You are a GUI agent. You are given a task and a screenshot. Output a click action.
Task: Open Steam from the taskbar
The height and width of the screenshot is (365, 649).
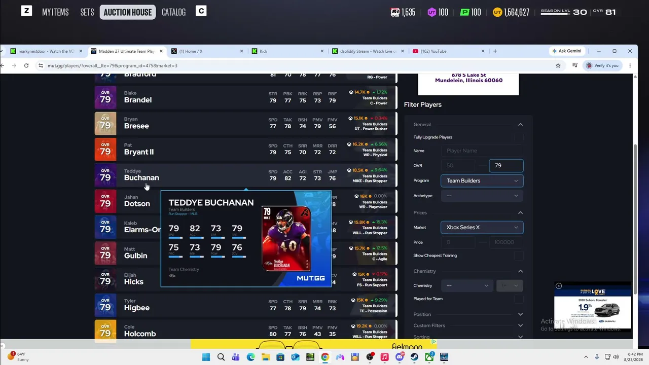414,357
